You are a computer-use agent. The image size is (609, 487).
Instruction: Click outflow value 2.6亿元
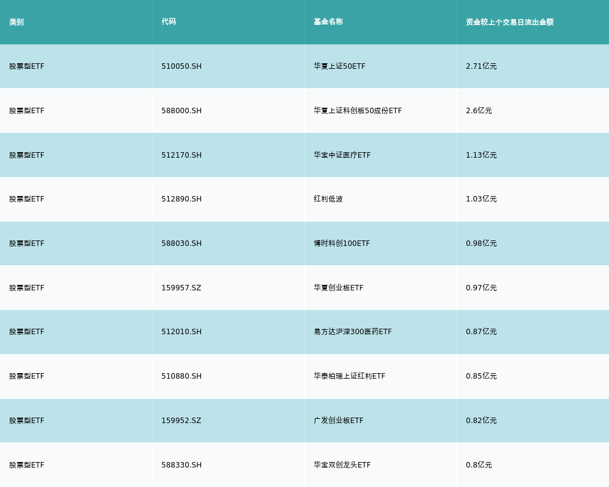point(479,111)
